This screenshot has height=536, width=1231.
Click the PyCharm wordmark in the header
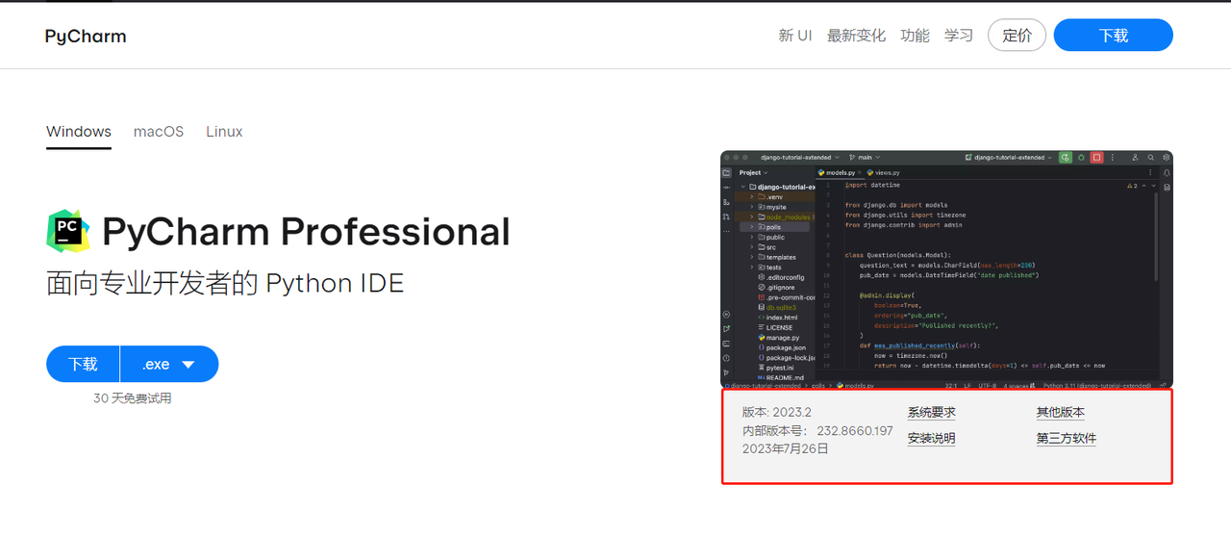[x=86, y=37]
